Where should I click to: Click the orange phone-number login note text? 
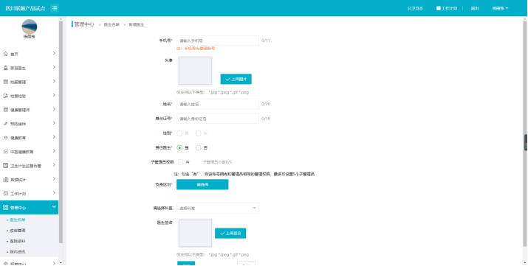196,49
